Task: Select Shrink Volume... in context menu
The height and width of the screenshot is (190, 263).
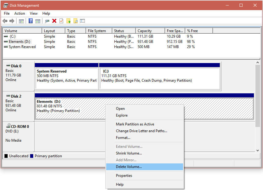Action: (x=129, y=153)
